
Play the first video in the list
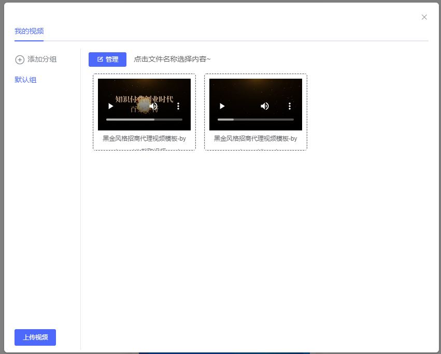click(x=110, y=106)
